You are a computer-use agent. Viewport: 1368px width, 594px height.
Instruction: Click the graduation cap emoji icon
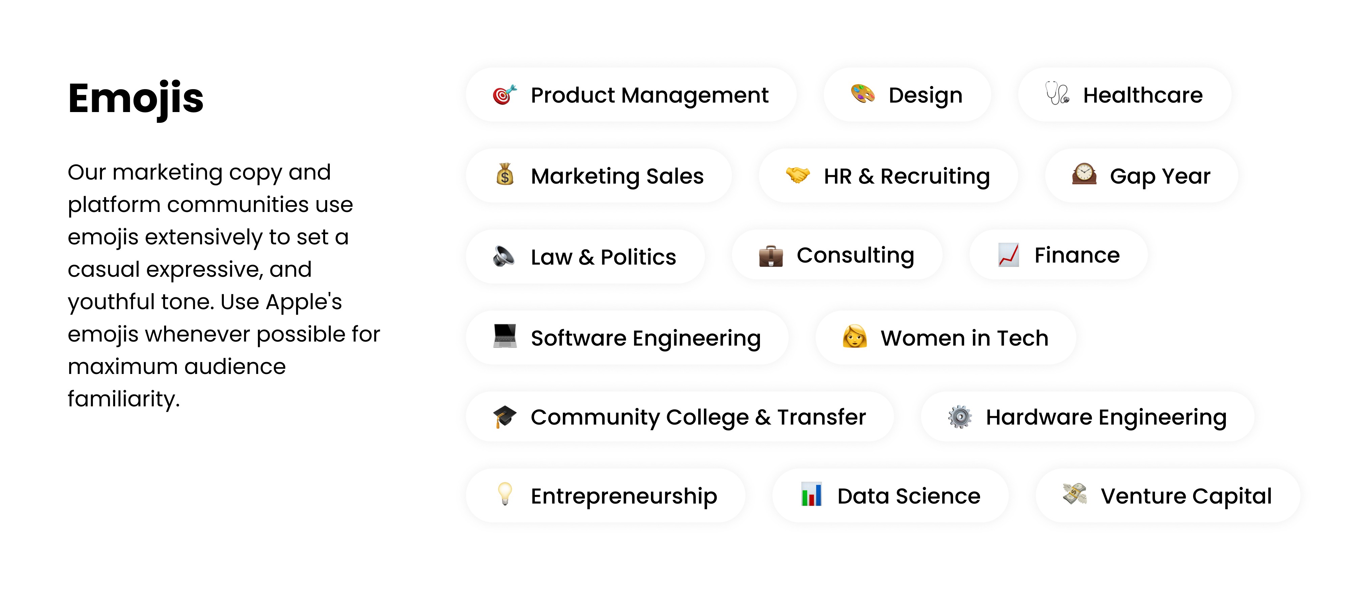pos(504,417)
